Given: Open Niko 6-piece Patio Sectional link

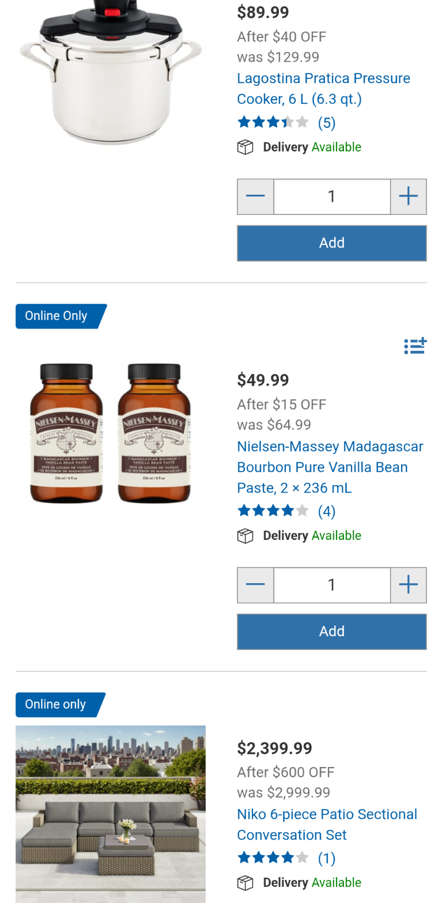Looking at the screenshot, I should pos(327,825).
